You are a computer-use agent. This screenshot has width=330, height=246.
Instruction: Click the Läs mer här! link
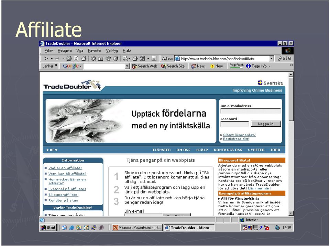[x=259, y=188]
